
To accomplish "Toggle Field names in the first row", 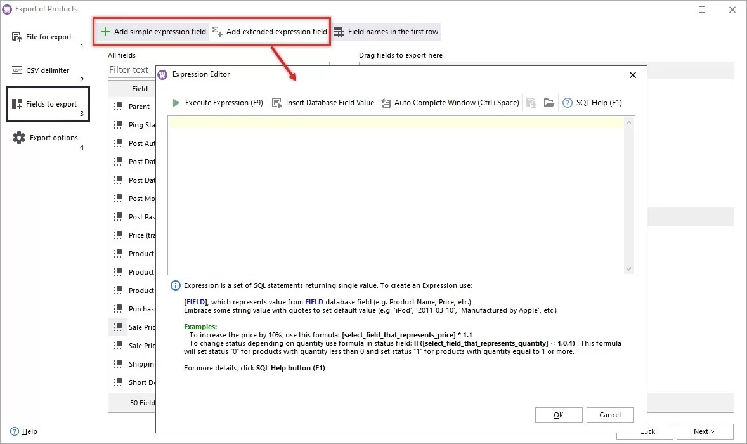I will click(x=386, y=31).
